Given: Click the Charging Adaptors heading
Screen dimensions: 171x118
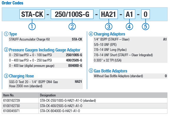Looking at the screenshot, I should coord(109,34).
